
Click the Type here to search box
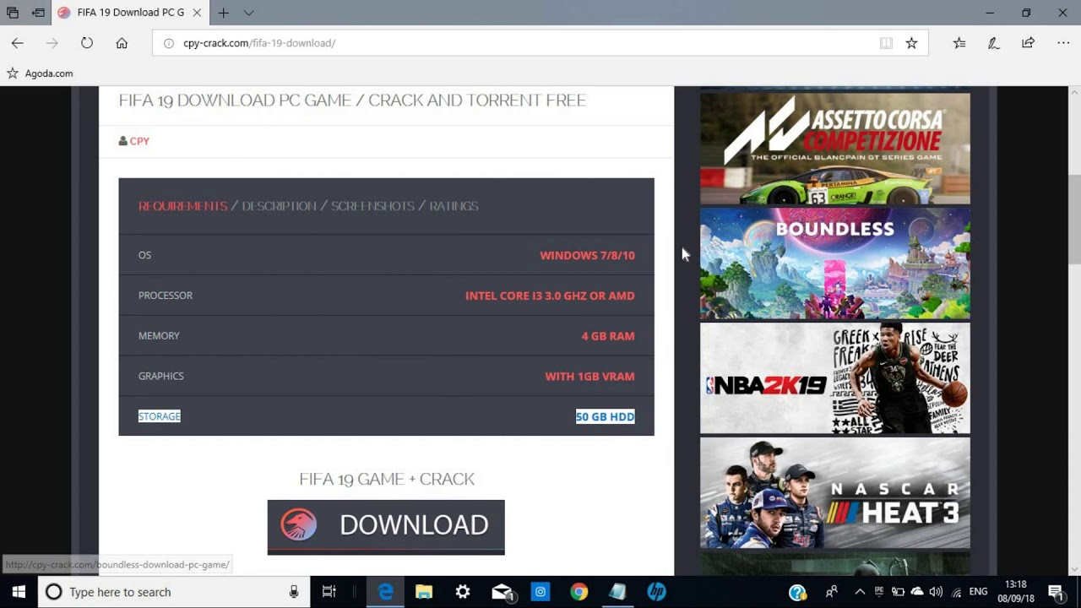173,592
